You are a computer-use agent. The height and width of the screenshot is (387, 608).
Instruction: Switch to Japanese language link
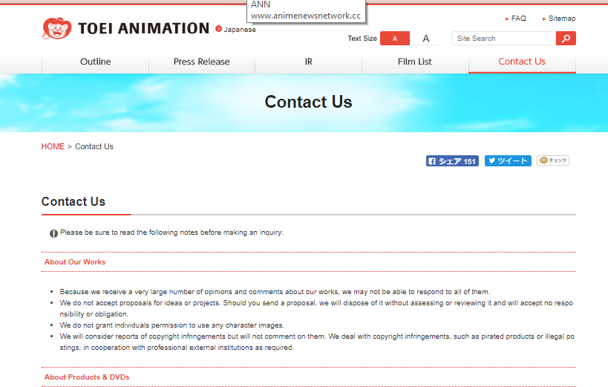236,30
